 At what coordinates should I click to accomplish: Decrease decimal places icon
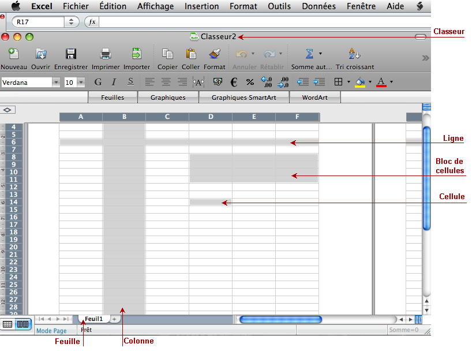(x=283, y=82)
